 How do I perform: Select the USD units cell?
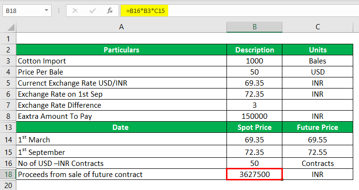318,72
